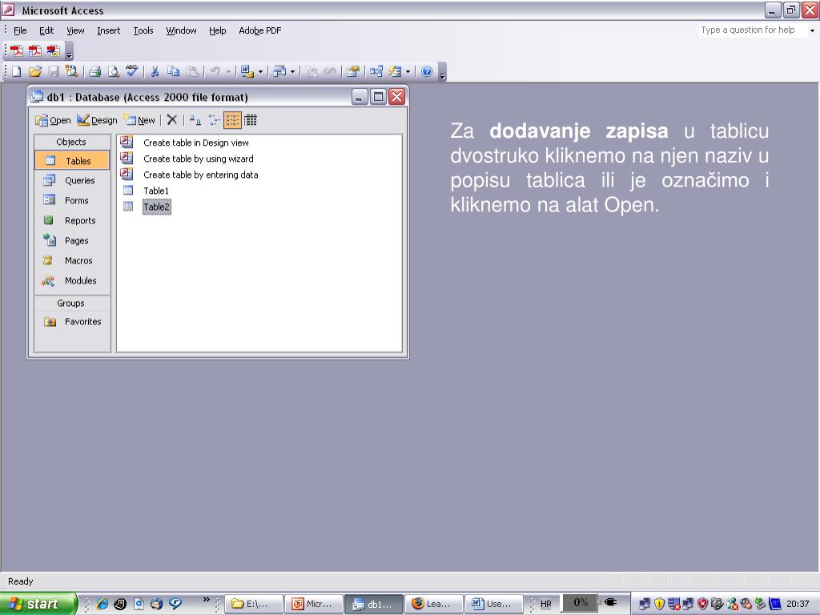Click the Open folder icon in the main toolbar
The width and height of the screenshot is (820, 615).
[x=35, y=71]
